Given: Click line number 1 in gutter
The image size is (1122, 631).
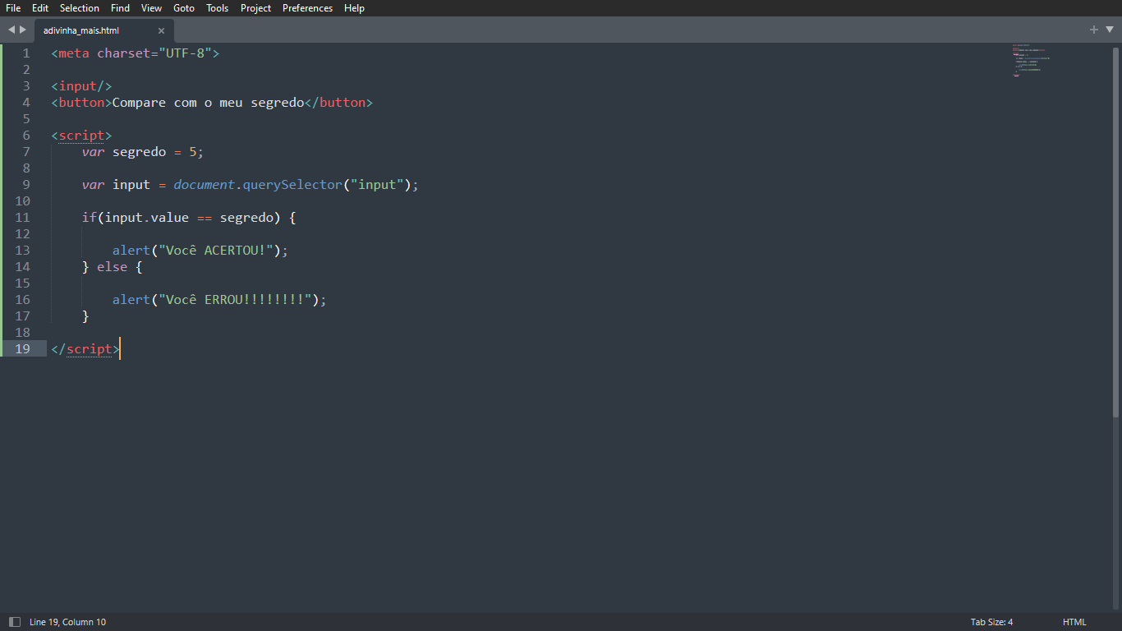Looking at the screenshot, I should coord(25,53).
